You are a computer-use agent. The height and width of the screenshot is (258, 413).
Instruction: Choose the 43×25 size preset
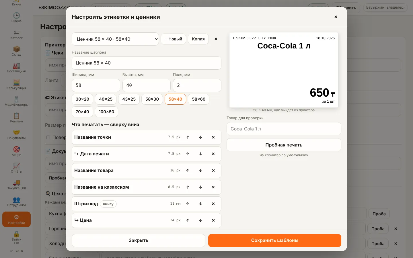tap(129, 99)
